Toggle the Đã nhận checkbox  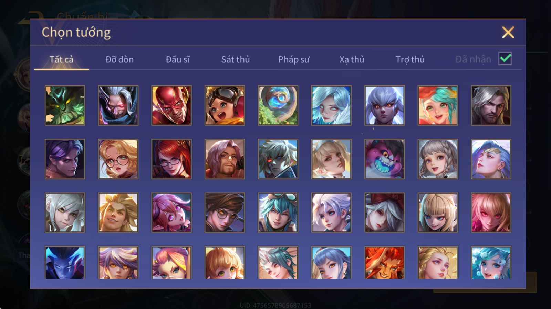[505, 59]
